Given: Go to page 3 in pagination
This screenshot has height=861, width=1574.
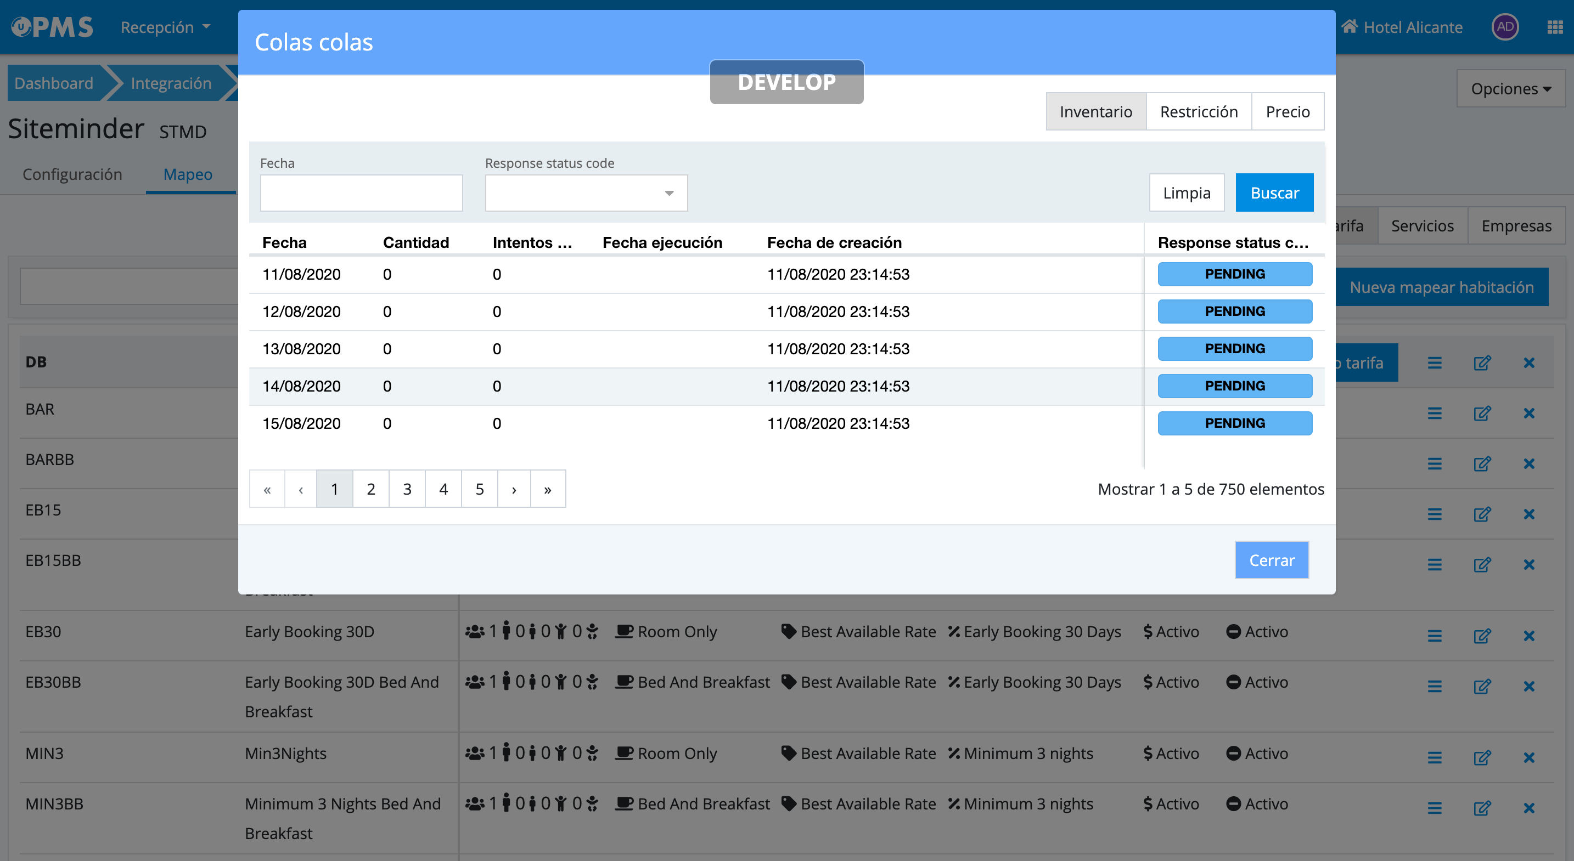Looking at the screenshot, I should pyautogui.click(x=407, y=489).
